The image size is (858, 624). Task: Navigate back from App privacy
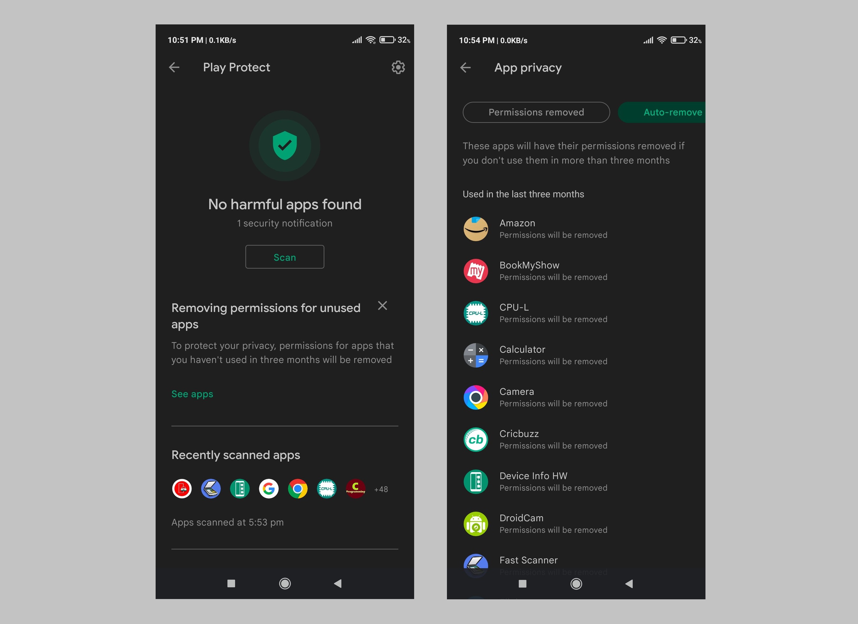pos(466,67)
